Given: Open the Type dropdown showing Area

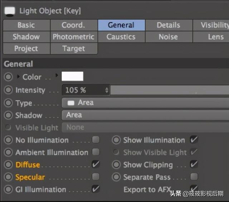Looking at the screenshot, I should [146, 103].
